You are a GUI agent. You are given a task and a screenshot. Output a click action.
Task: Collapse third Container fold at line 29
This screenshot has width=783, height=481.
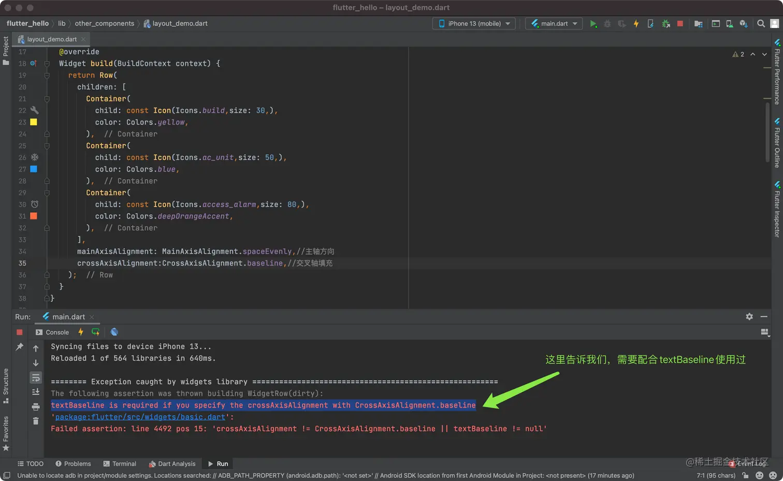click(x=47, y=193)
